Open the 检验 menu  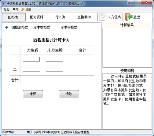[x=7, y=9]
